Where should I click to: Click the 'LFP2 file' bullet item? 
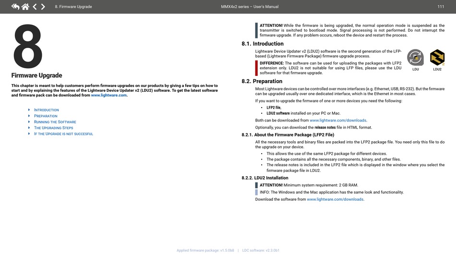[x=274, y=108]
